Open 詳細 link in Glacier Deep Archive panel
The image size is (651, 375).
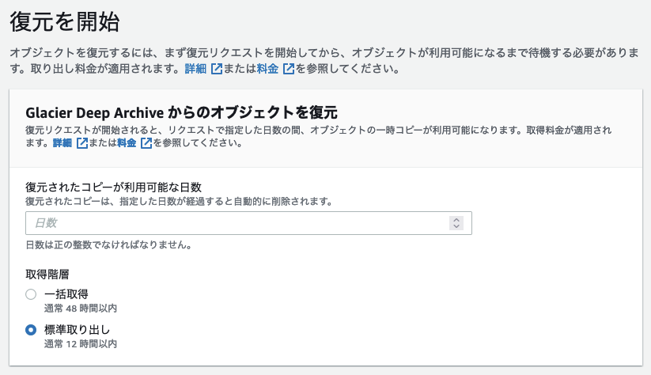pos(62,143)
